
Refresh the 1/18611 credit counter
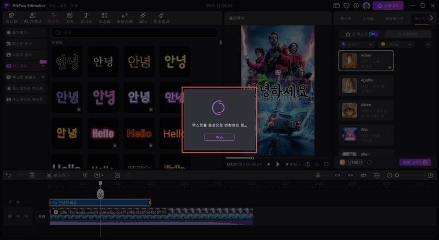pos(369,162)
